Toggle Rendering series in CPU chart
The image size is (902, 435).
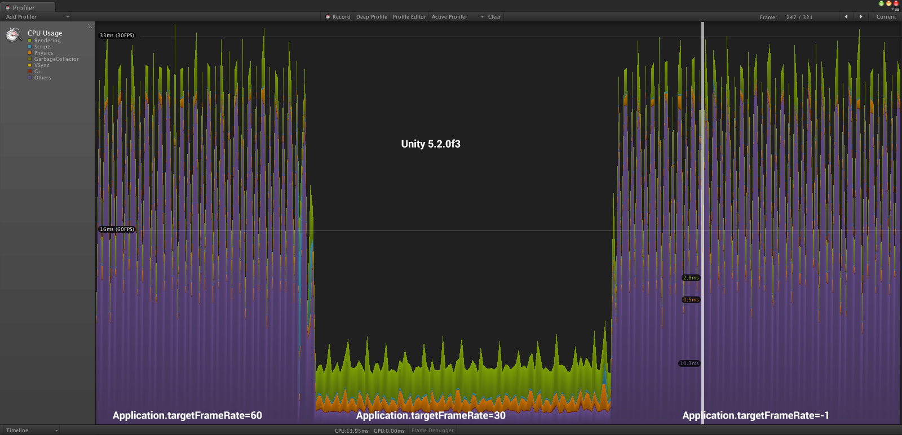30,41
